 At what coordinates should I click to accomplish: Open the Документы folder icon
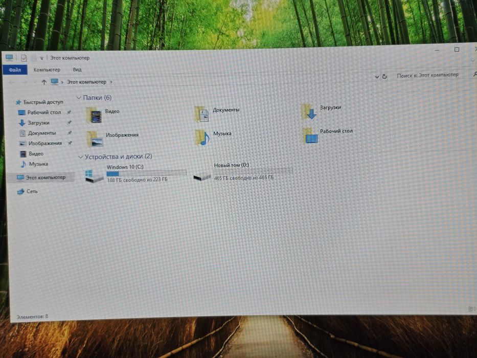[202, 114]
